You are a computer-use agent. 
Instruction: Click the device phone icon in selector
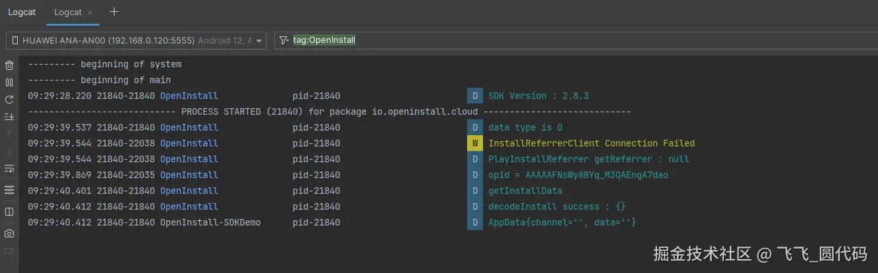click(15, 40)
